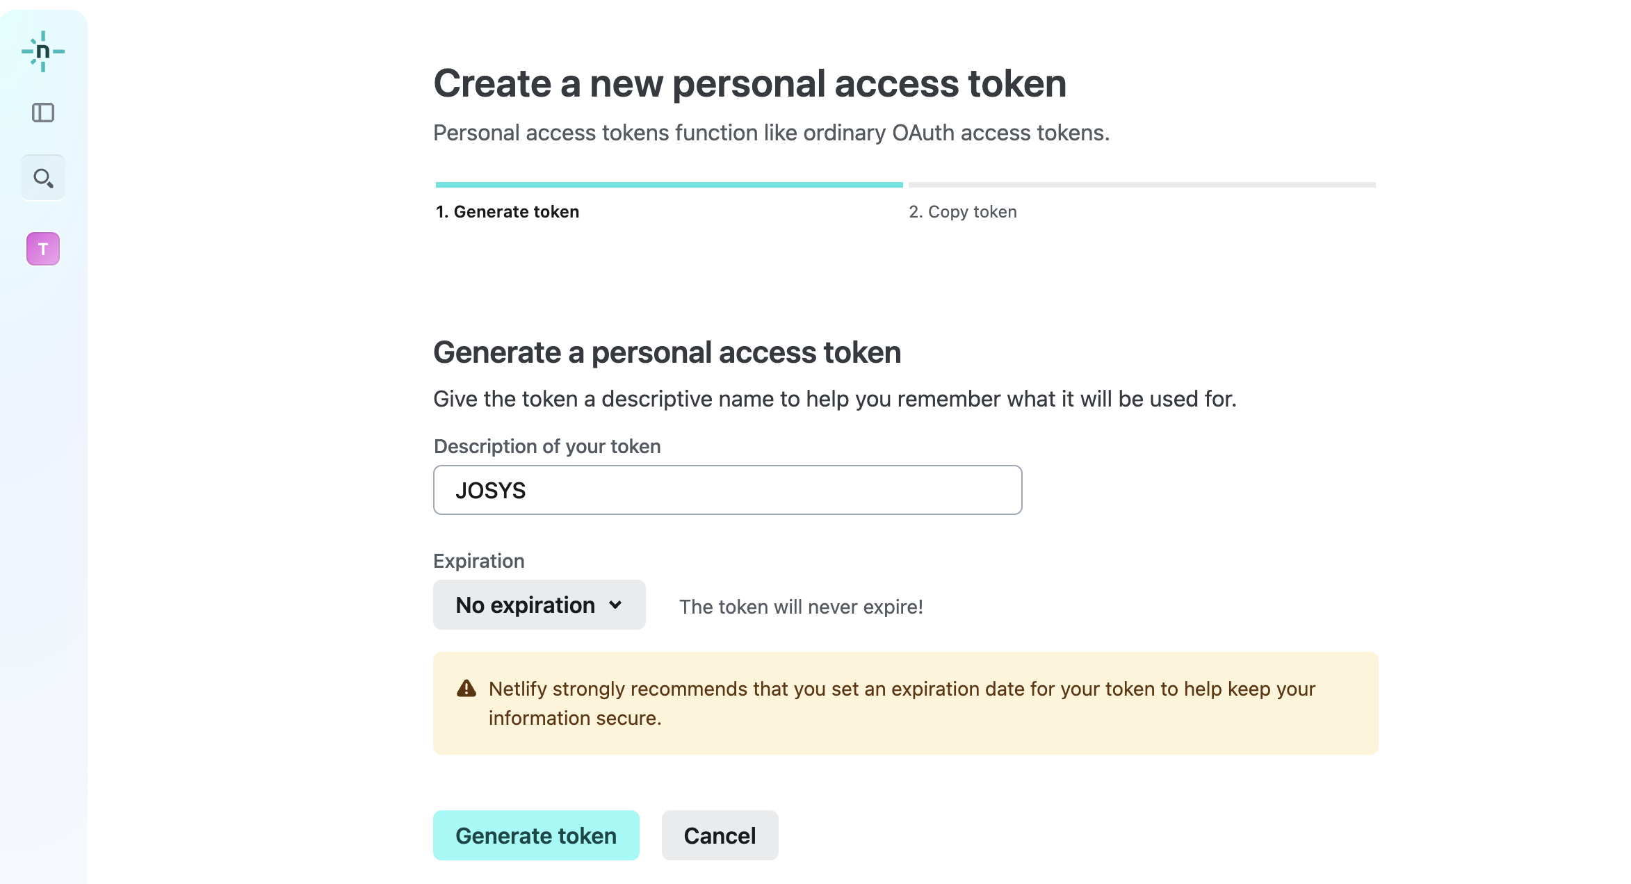Click the Expiration field label
The width and height of the screenshot is (1631, 884).
click(478, 561)
